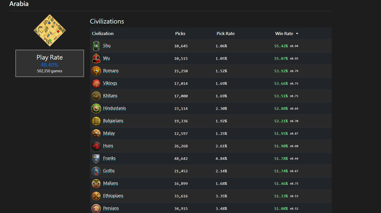Open the Wu civilization link
Screen dimensions: 381x213
tap(106, 58)
